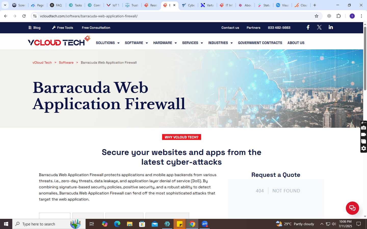Bookmark this page with the star icon

[317, 16]
